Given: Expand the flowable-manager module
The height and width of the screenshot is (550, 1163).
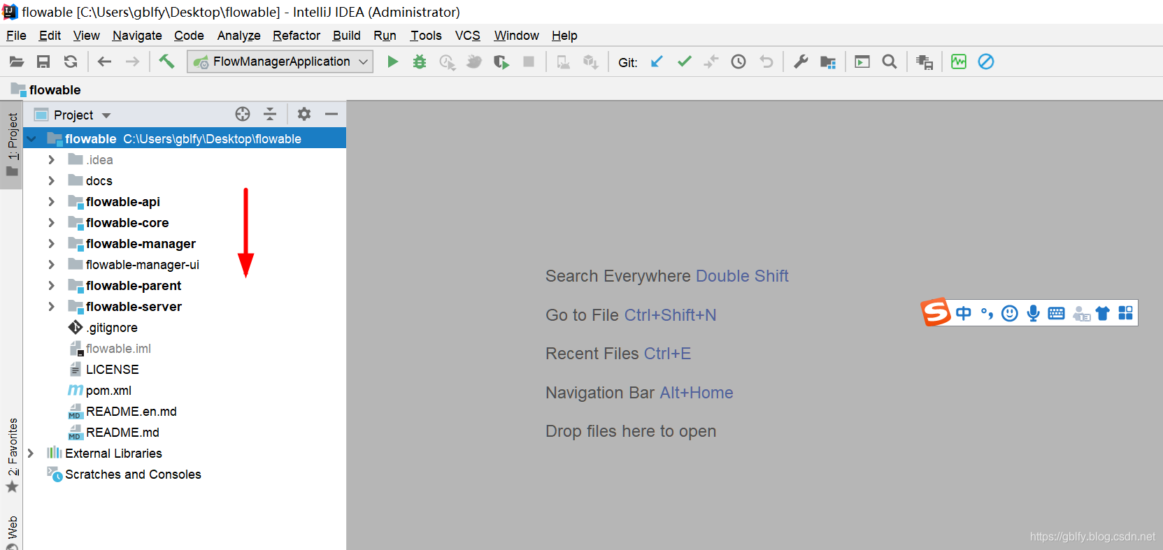Looking at the screenshot, I should tap(51, 244).
